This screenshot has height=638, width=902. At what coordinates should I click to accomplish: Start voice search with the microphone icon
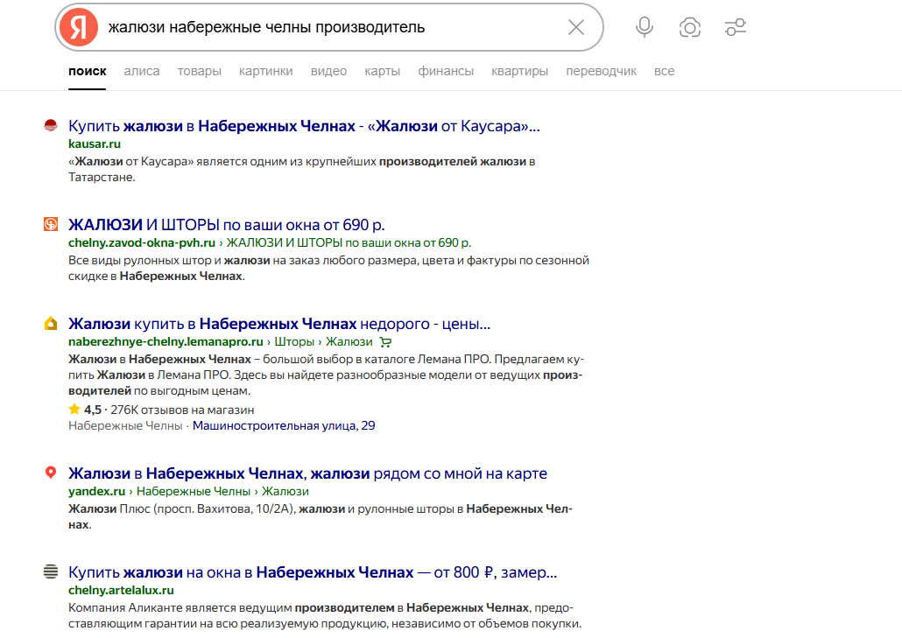pos(645,27)
